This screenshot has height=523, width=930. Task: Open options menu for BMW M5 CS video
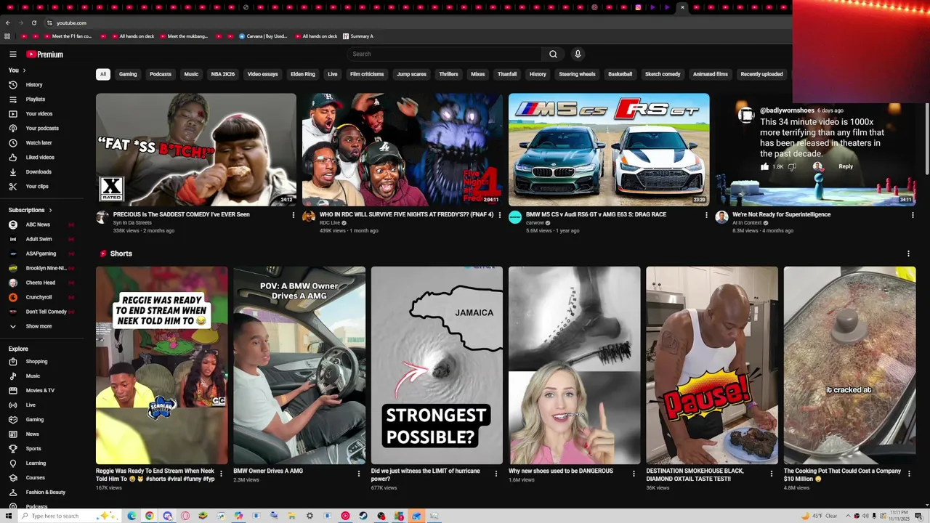click(706, 215)
